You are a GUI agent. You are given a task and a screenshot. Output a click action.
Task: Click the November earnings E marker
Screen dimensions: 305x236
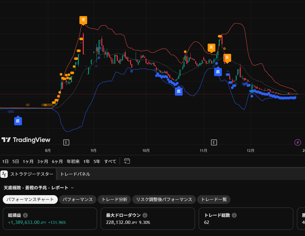pos(214,143)
